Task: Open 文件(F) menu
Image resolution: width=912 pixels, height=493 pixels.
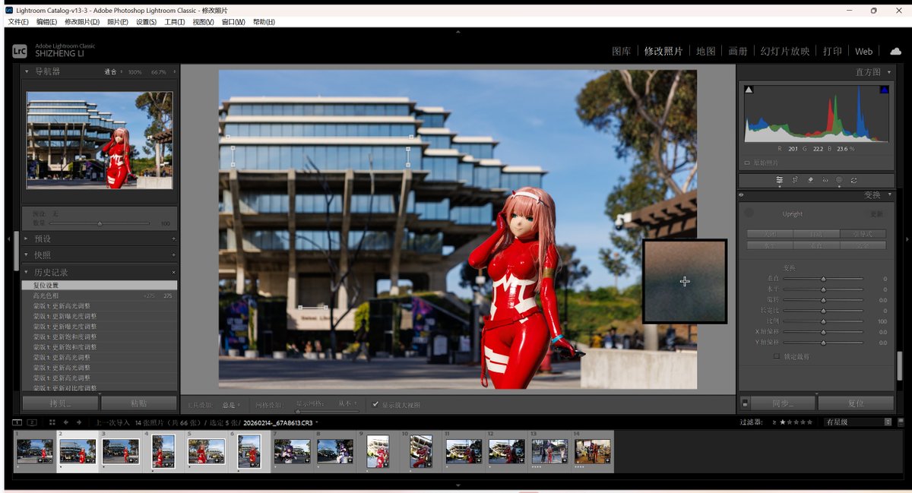Action: pyautogui.click(x=18, y=22)
